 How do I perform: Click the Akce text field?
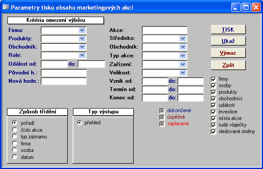[x=164, y=30]
